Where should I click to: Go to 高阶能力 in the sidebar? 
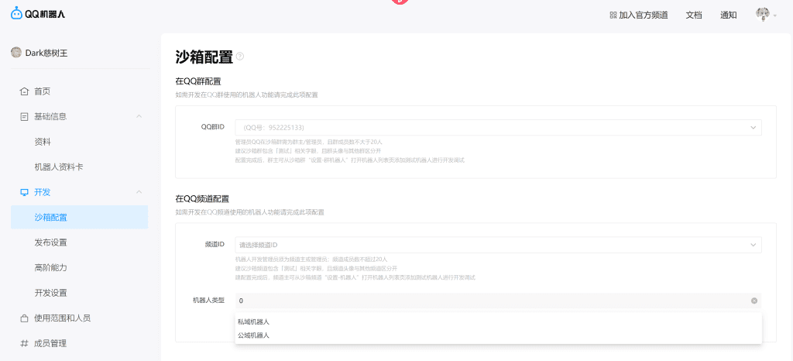click(x=51, y=268)
